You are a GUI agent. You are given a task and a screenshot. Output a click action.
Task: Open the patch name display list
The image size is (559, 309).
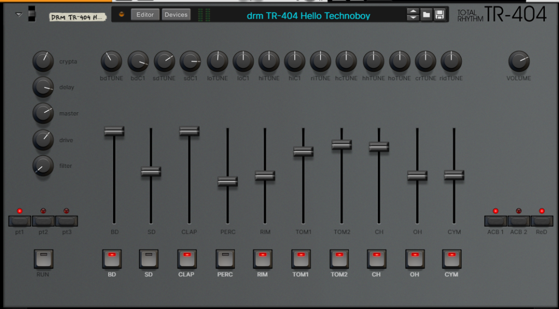point(308,16)
